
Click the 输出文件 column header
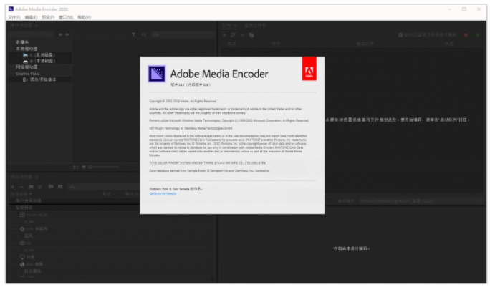pos(365,44)
